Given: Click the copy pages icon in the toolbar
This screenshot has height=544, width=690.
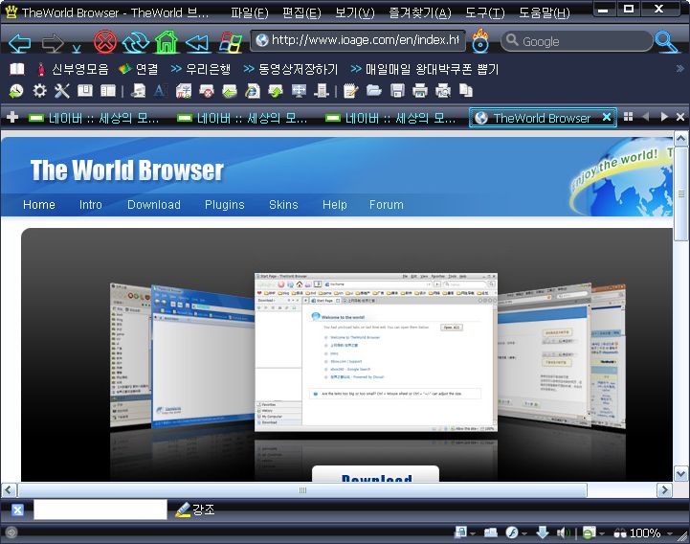Looking at the screenshot, I should (465, 91).
